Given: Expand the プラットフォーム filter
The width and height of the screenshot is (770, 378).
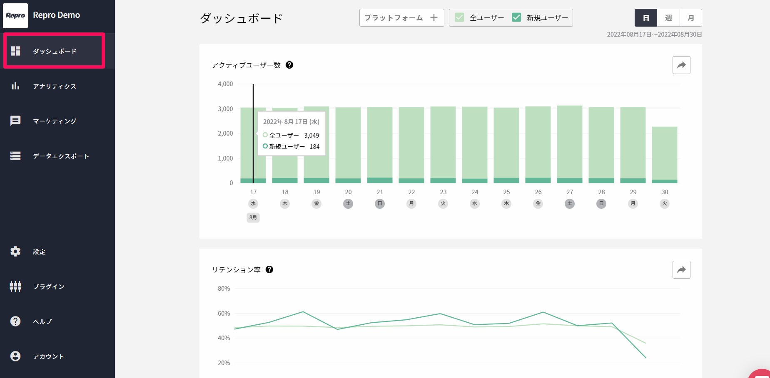Looking at the screenshot, I should tap(401, 17).
